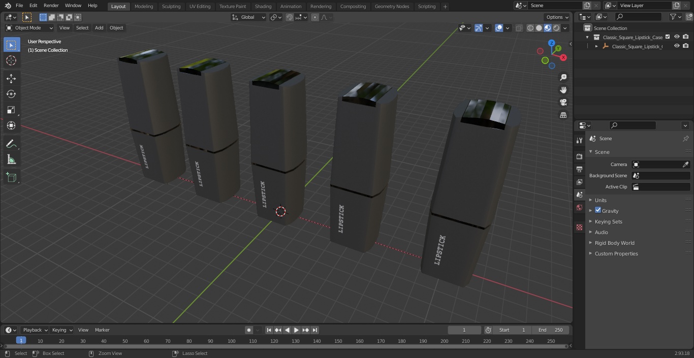Play the animation in reverse
The width and height of the screenshot is (694, 358).
(x=288, y=330)
